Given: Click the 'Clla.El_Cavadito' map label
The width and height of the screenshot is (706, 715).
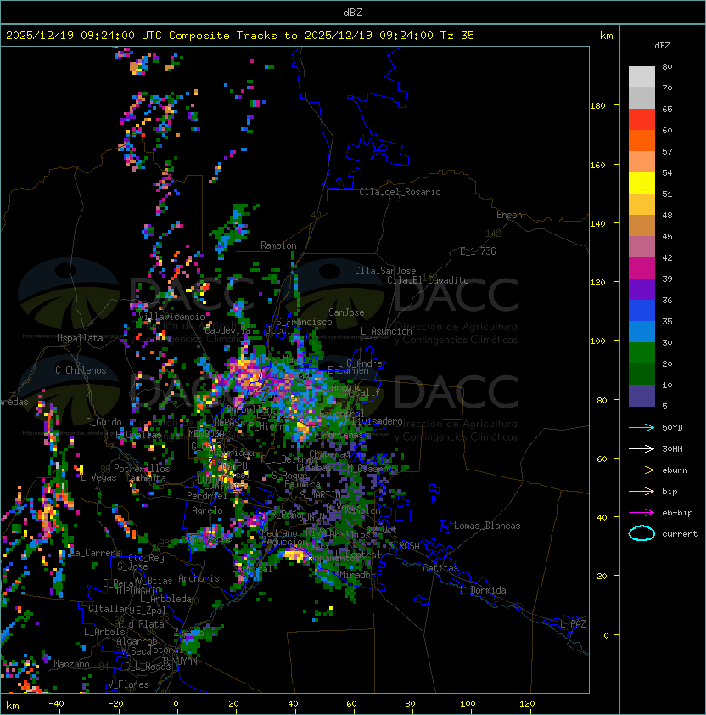Looking at the screenshot, I should point(428,280).
